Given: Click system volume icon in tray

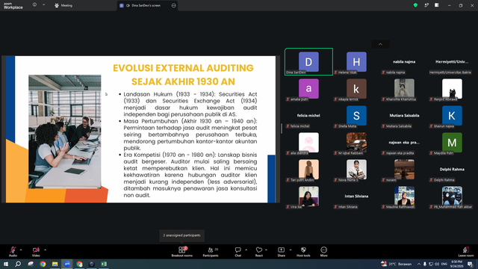Looking at the screenshot, I should 436,264.
